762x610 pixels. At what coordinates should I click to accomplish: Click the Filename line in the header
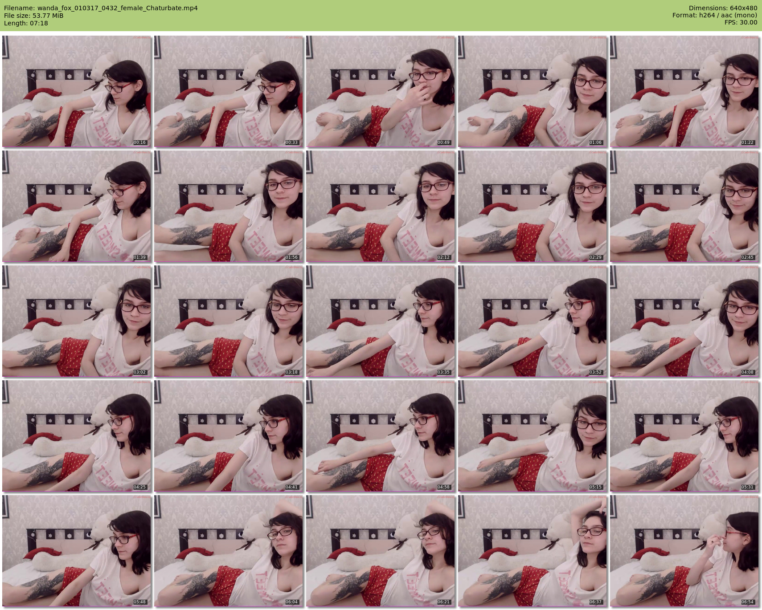pyautogui.click(x=101, y=8)
